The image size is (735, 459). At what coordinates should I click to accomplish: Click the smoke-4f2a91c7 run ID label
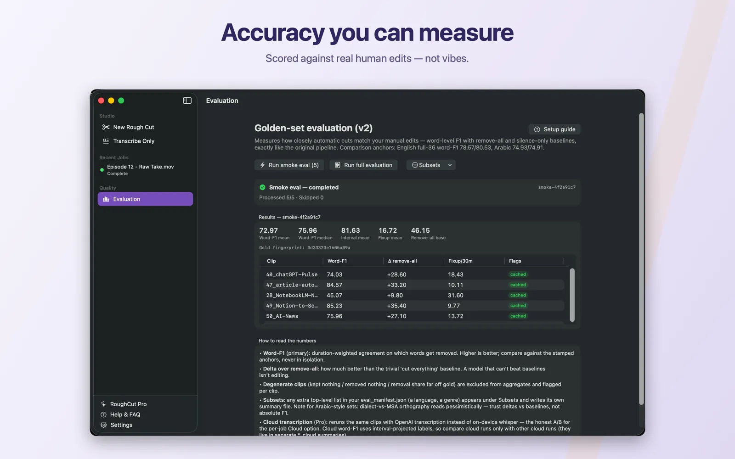(557, 187)
